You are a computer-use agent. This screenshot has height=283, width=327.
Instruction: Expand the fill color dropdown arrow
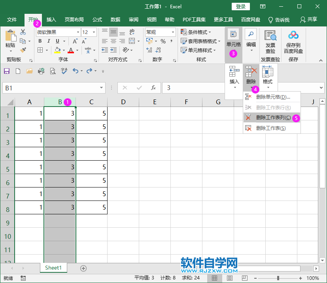pos(64,50)
